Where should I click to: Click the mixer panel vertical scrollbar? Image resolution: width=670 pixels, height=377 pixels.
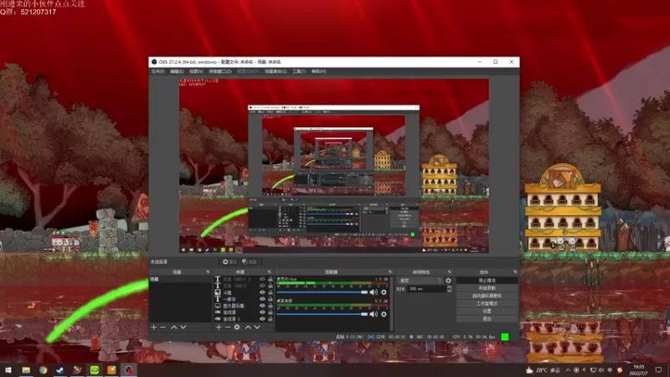pyautogui.click(x=391, y=303)
